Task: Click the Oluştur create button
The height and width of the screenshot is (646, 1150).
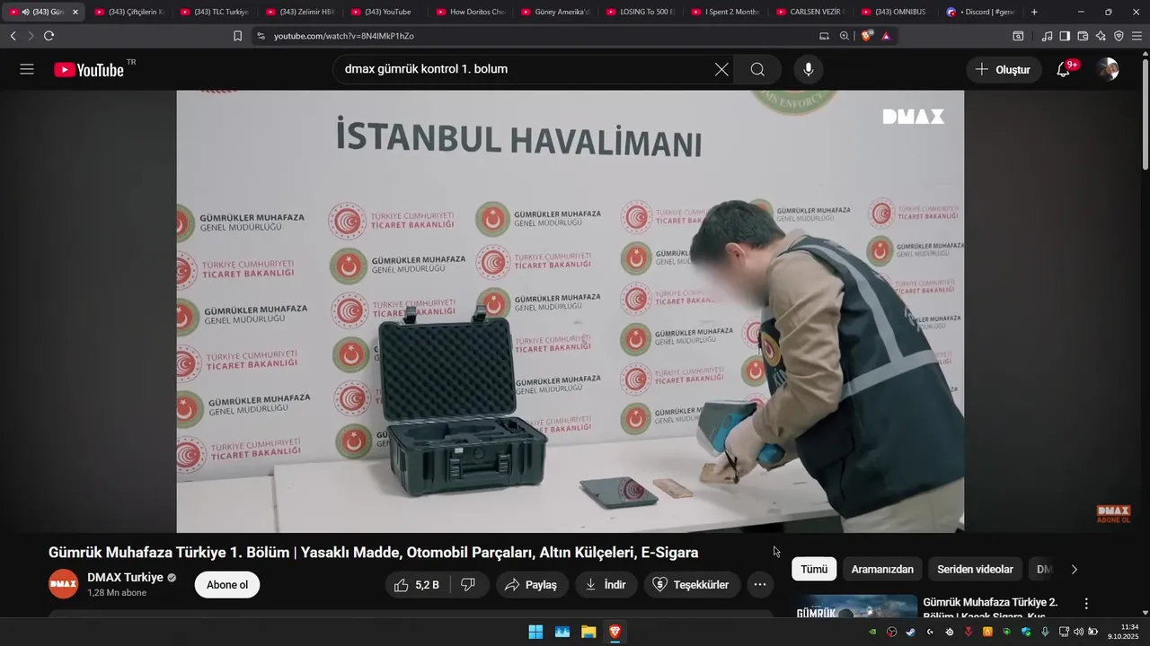Action: [1004, 69]
